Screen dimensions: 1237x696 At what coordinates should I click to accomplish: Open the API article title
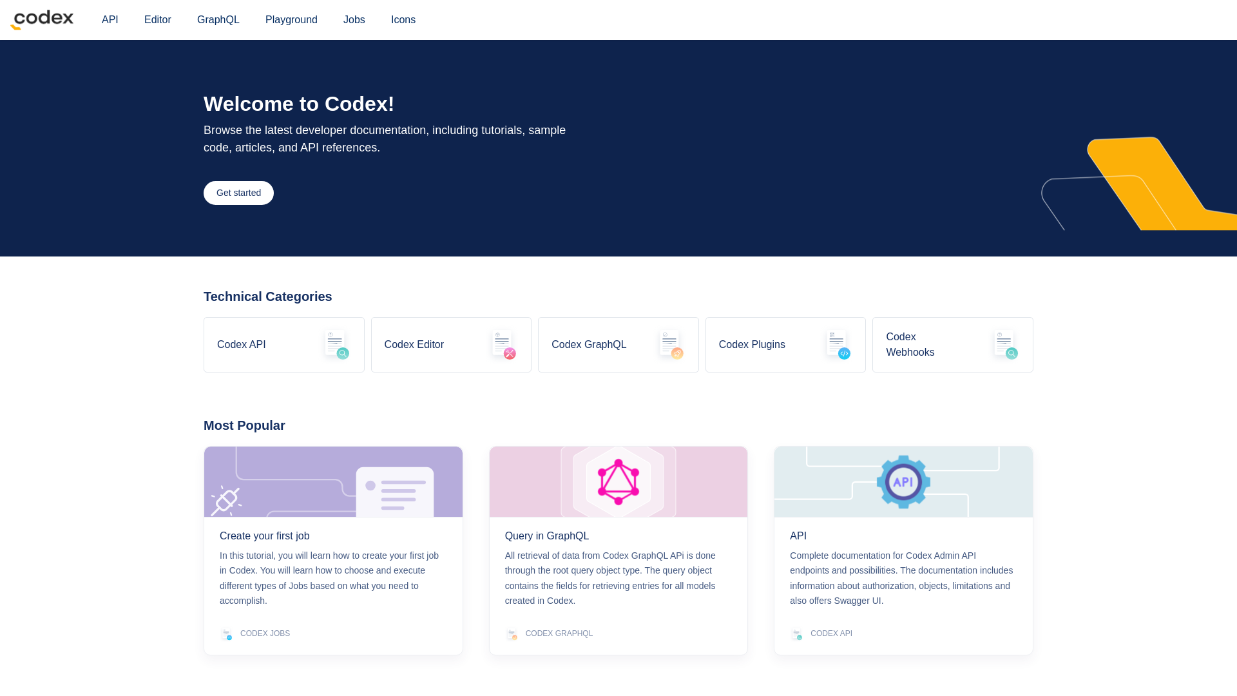tap(798, 536)
